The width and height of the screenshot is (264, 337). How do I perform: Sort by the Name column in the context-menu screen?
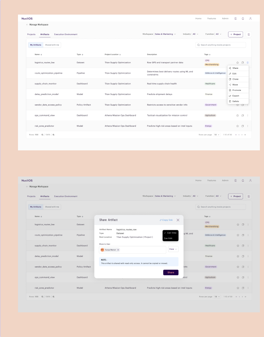coord(38,55)
